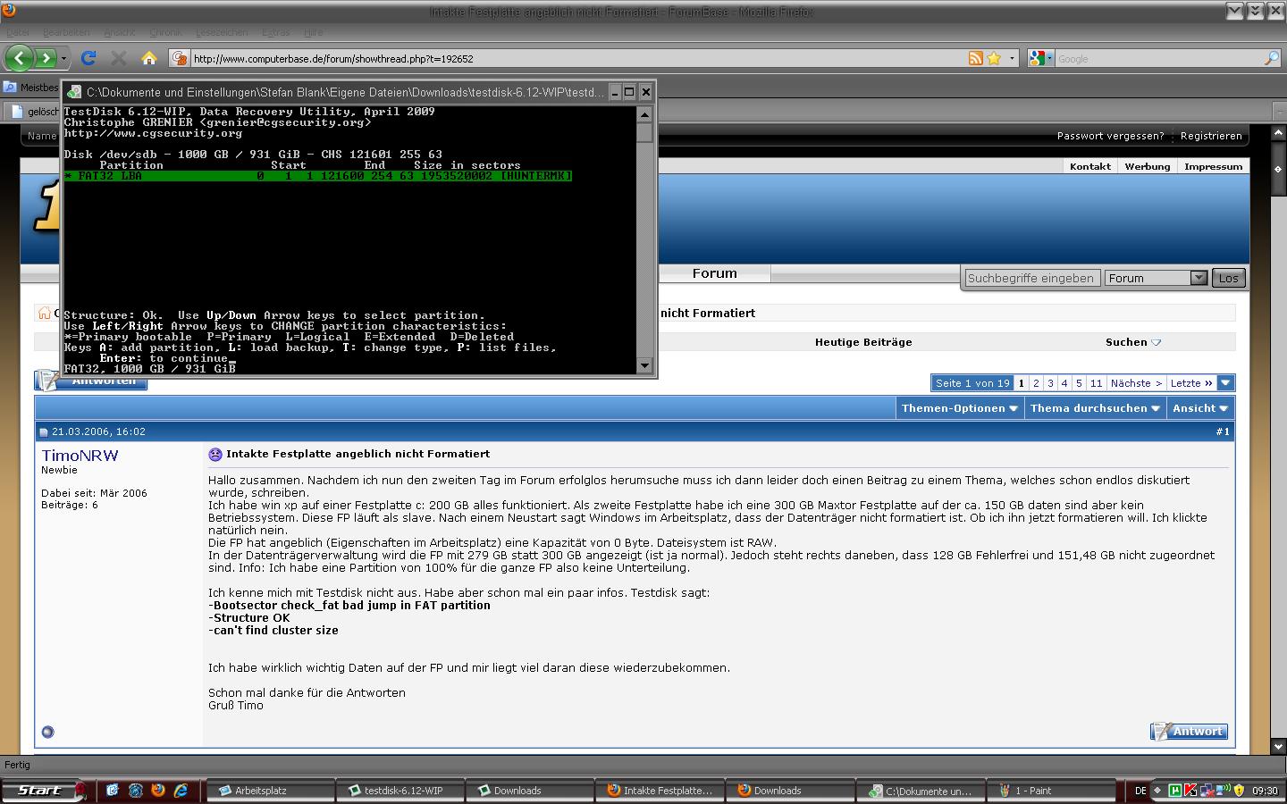Go to page 3 of thread
Image resolution: width=1287 pixels, height=804 pixels.
pos(1050,383)
